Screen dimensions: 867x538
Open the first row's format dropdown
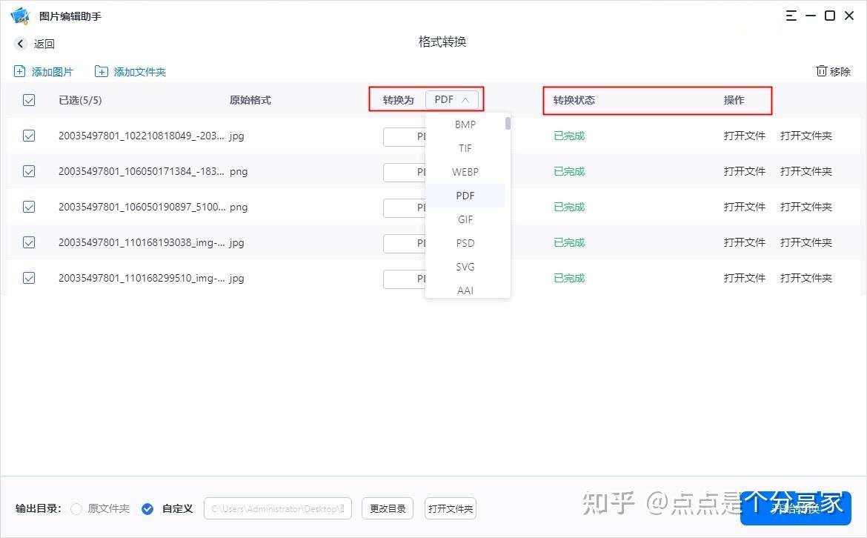[404, 136]
